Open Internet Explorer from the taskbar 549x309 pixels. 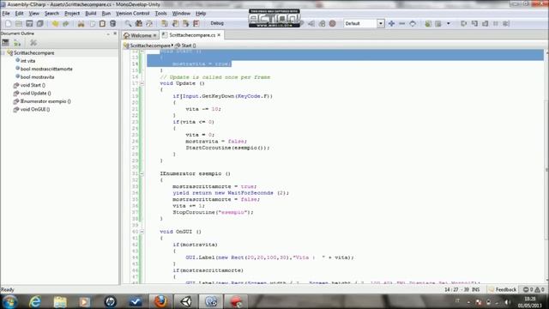click(x=35, y=301)
